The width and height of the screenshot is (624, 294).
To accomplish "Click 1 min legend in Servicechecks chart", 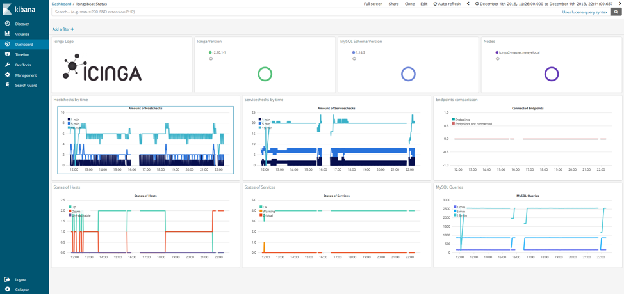I will point(265,119).
